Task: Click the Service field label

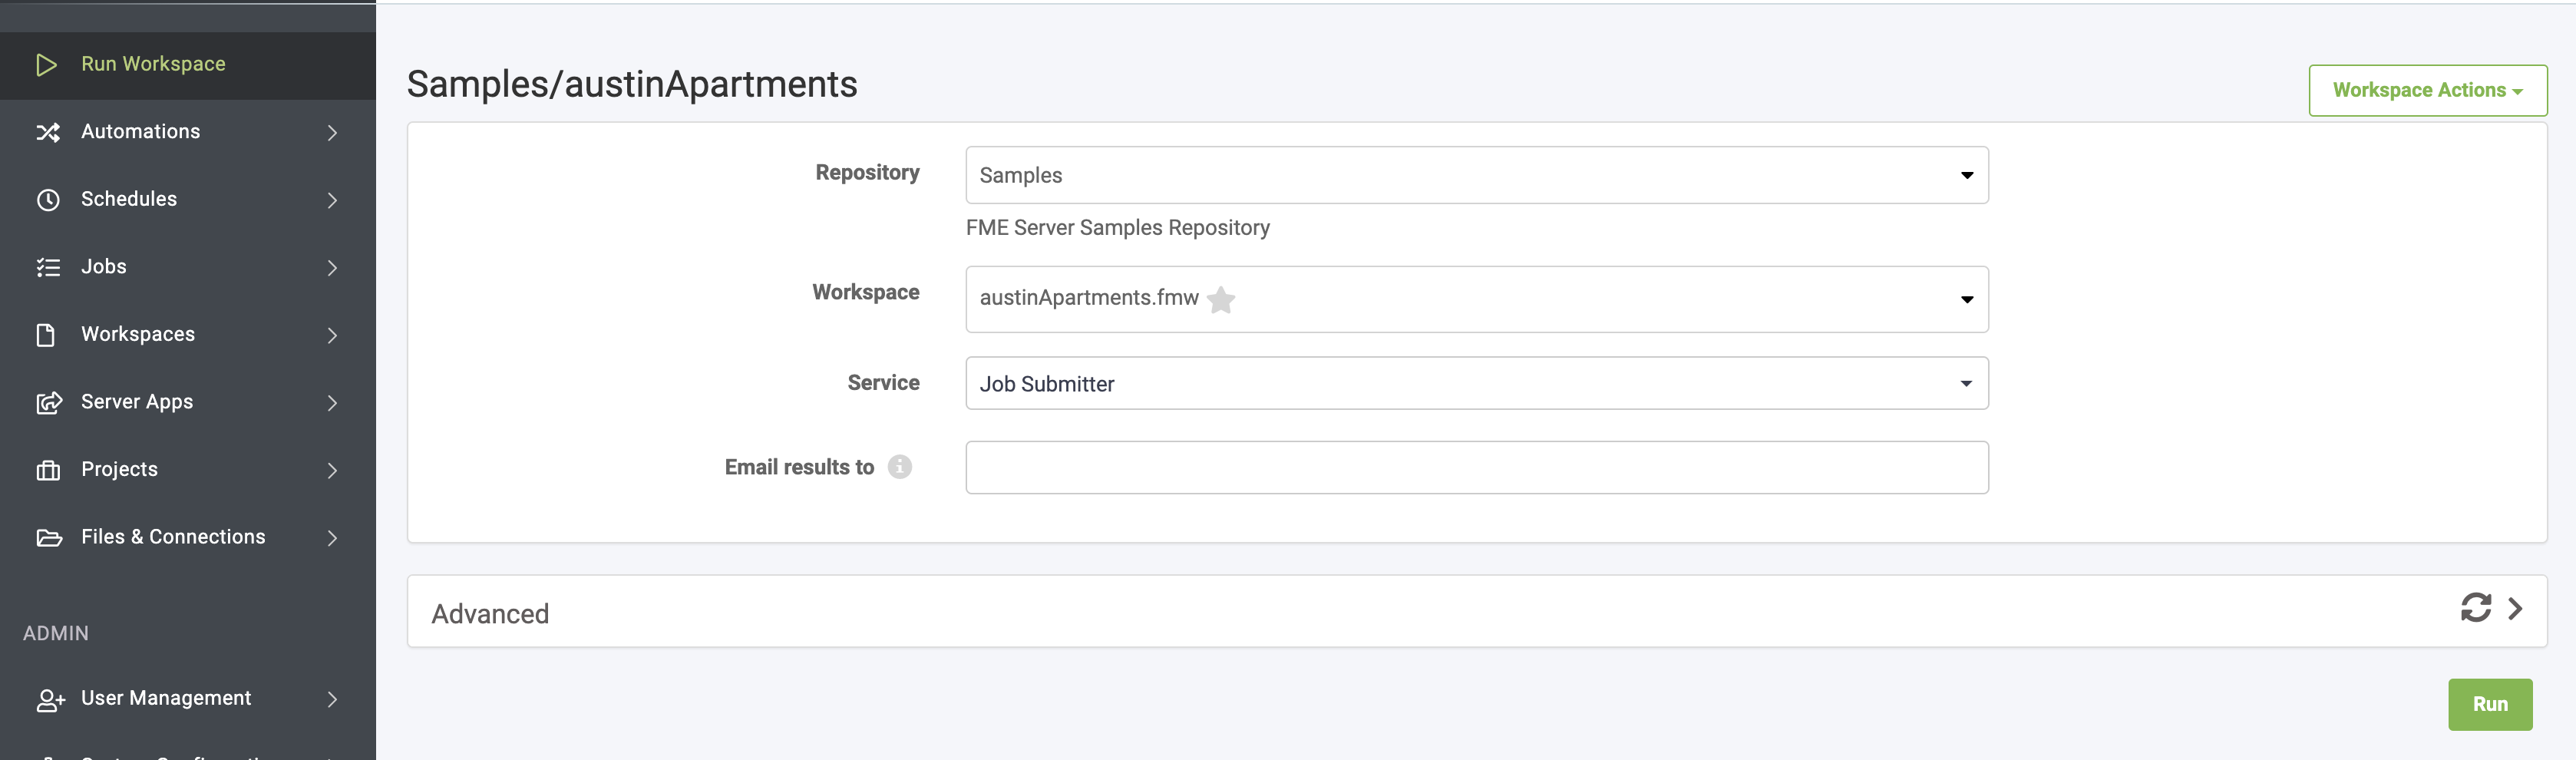Action: (883, 383)
